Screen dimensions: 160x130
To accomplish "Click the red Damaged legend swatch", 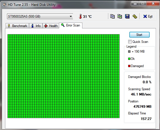I will (x=129, y=66).
